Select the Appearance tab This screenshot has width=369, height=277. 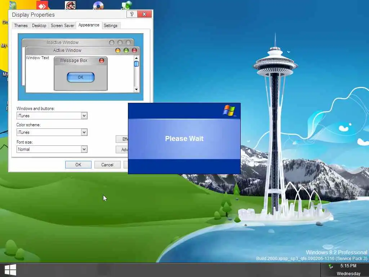89,25
